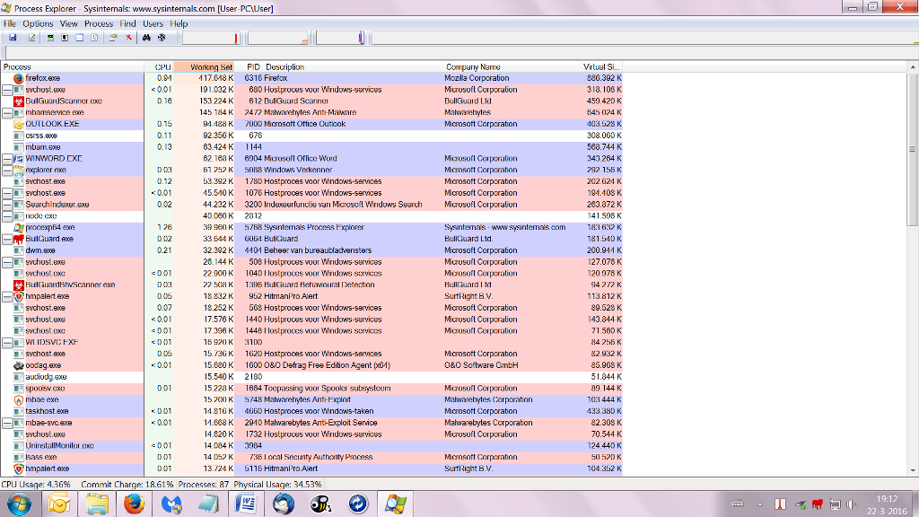
Task: Collapse the WINWORD.EXE tree node
Action: 7,158
